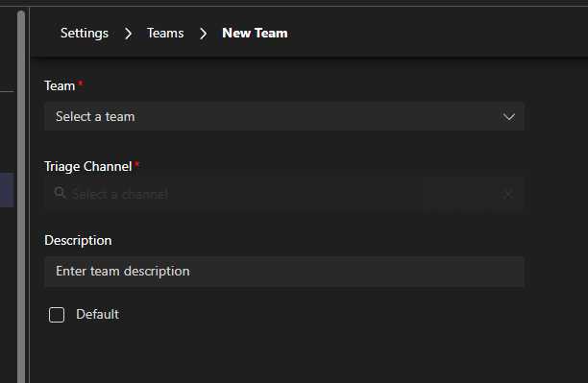The width and height of the screenshot is (588, 383).
Task: Click the red asterisk next to Team
Action: (x=81, y=84)
